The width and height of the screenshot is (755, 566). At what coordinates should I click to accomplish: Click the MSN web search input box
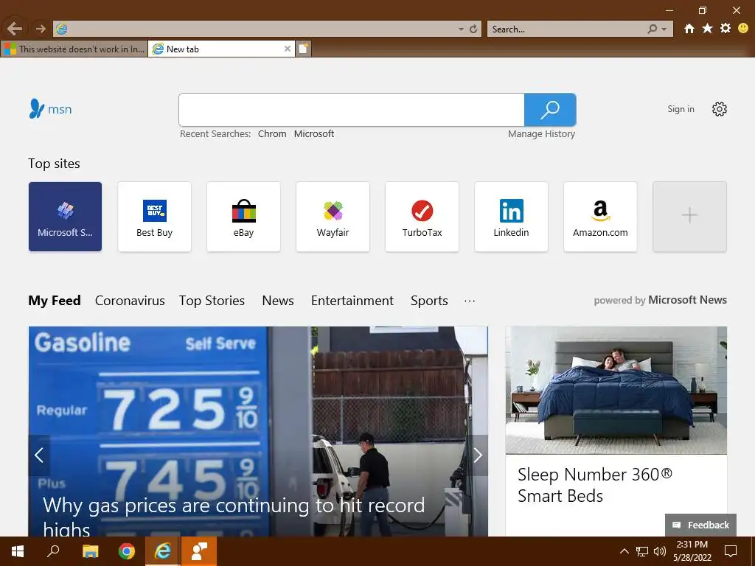click(x=351, y=110)
